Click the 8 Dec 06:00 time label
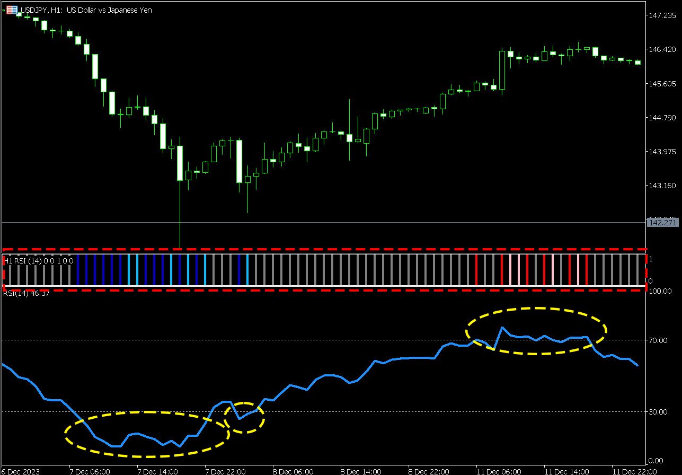This screenshot has height=475, width=682. tap(293, 471)
